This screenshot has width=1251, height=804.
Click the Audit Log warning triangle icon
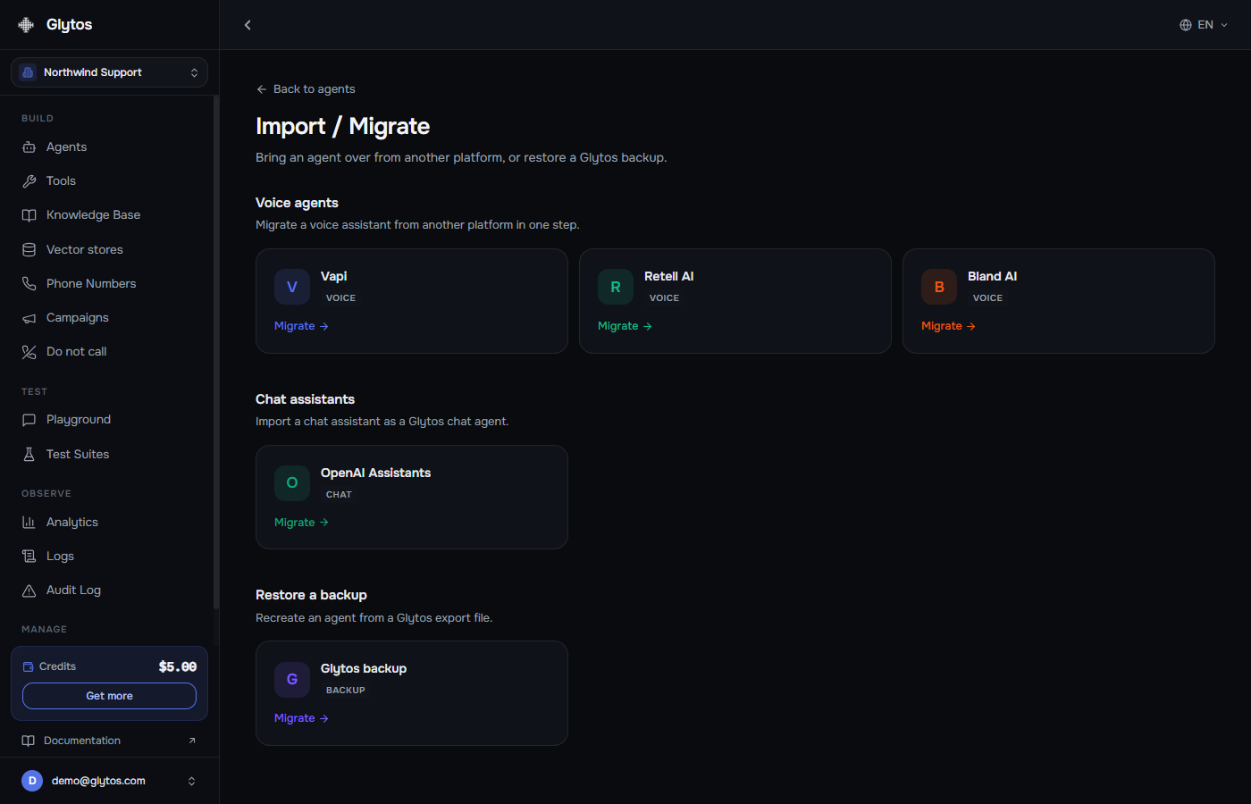(x=29, y=590)
